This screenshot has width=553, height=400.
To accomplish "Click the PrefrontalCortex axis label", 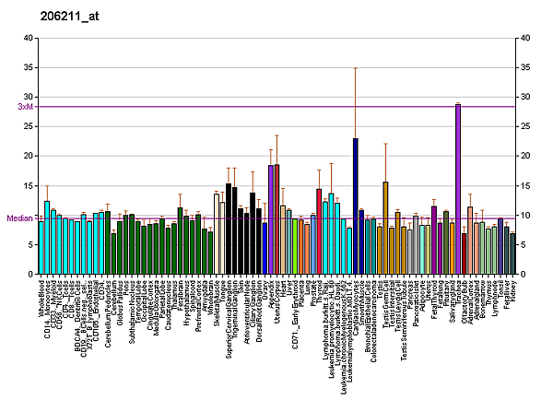I will [198, 306].
